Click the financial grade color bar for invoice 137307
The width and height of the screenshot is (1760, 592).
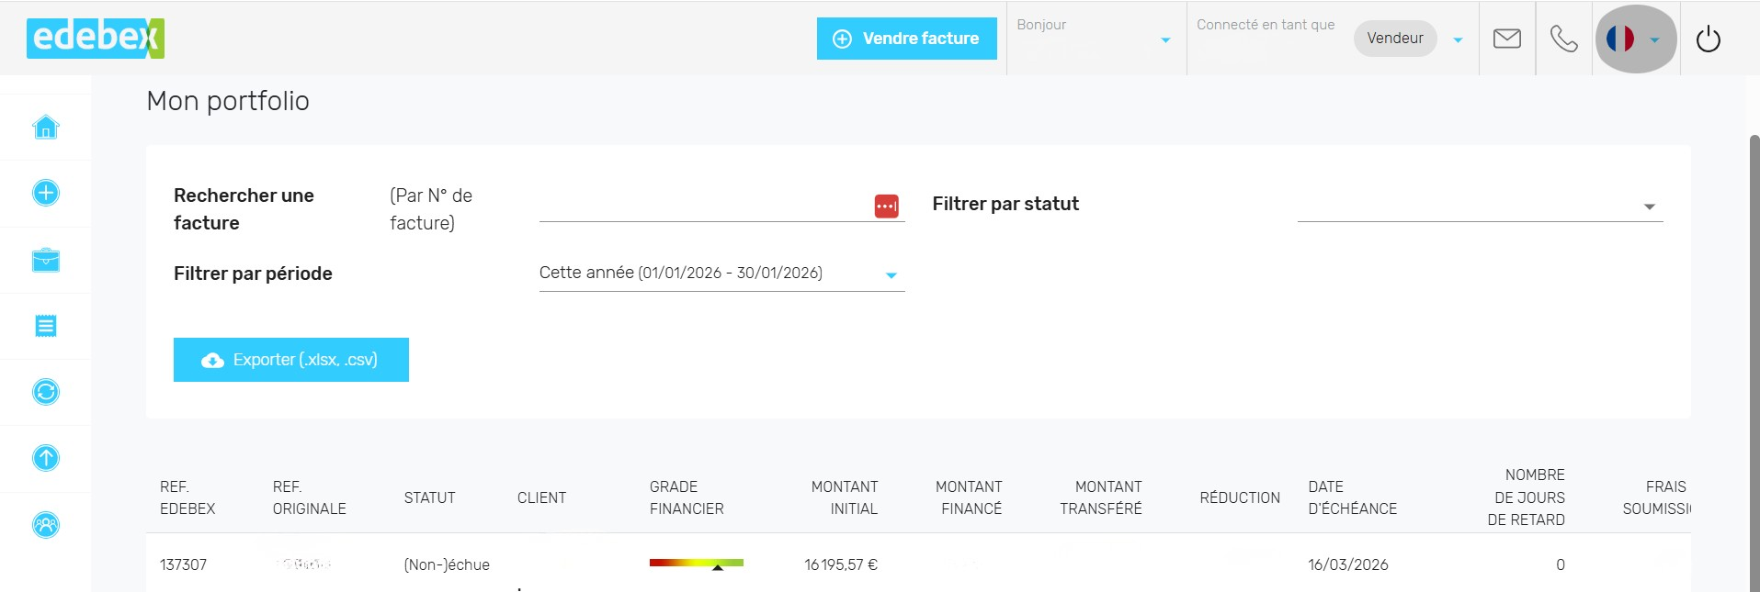click(696, 564)
